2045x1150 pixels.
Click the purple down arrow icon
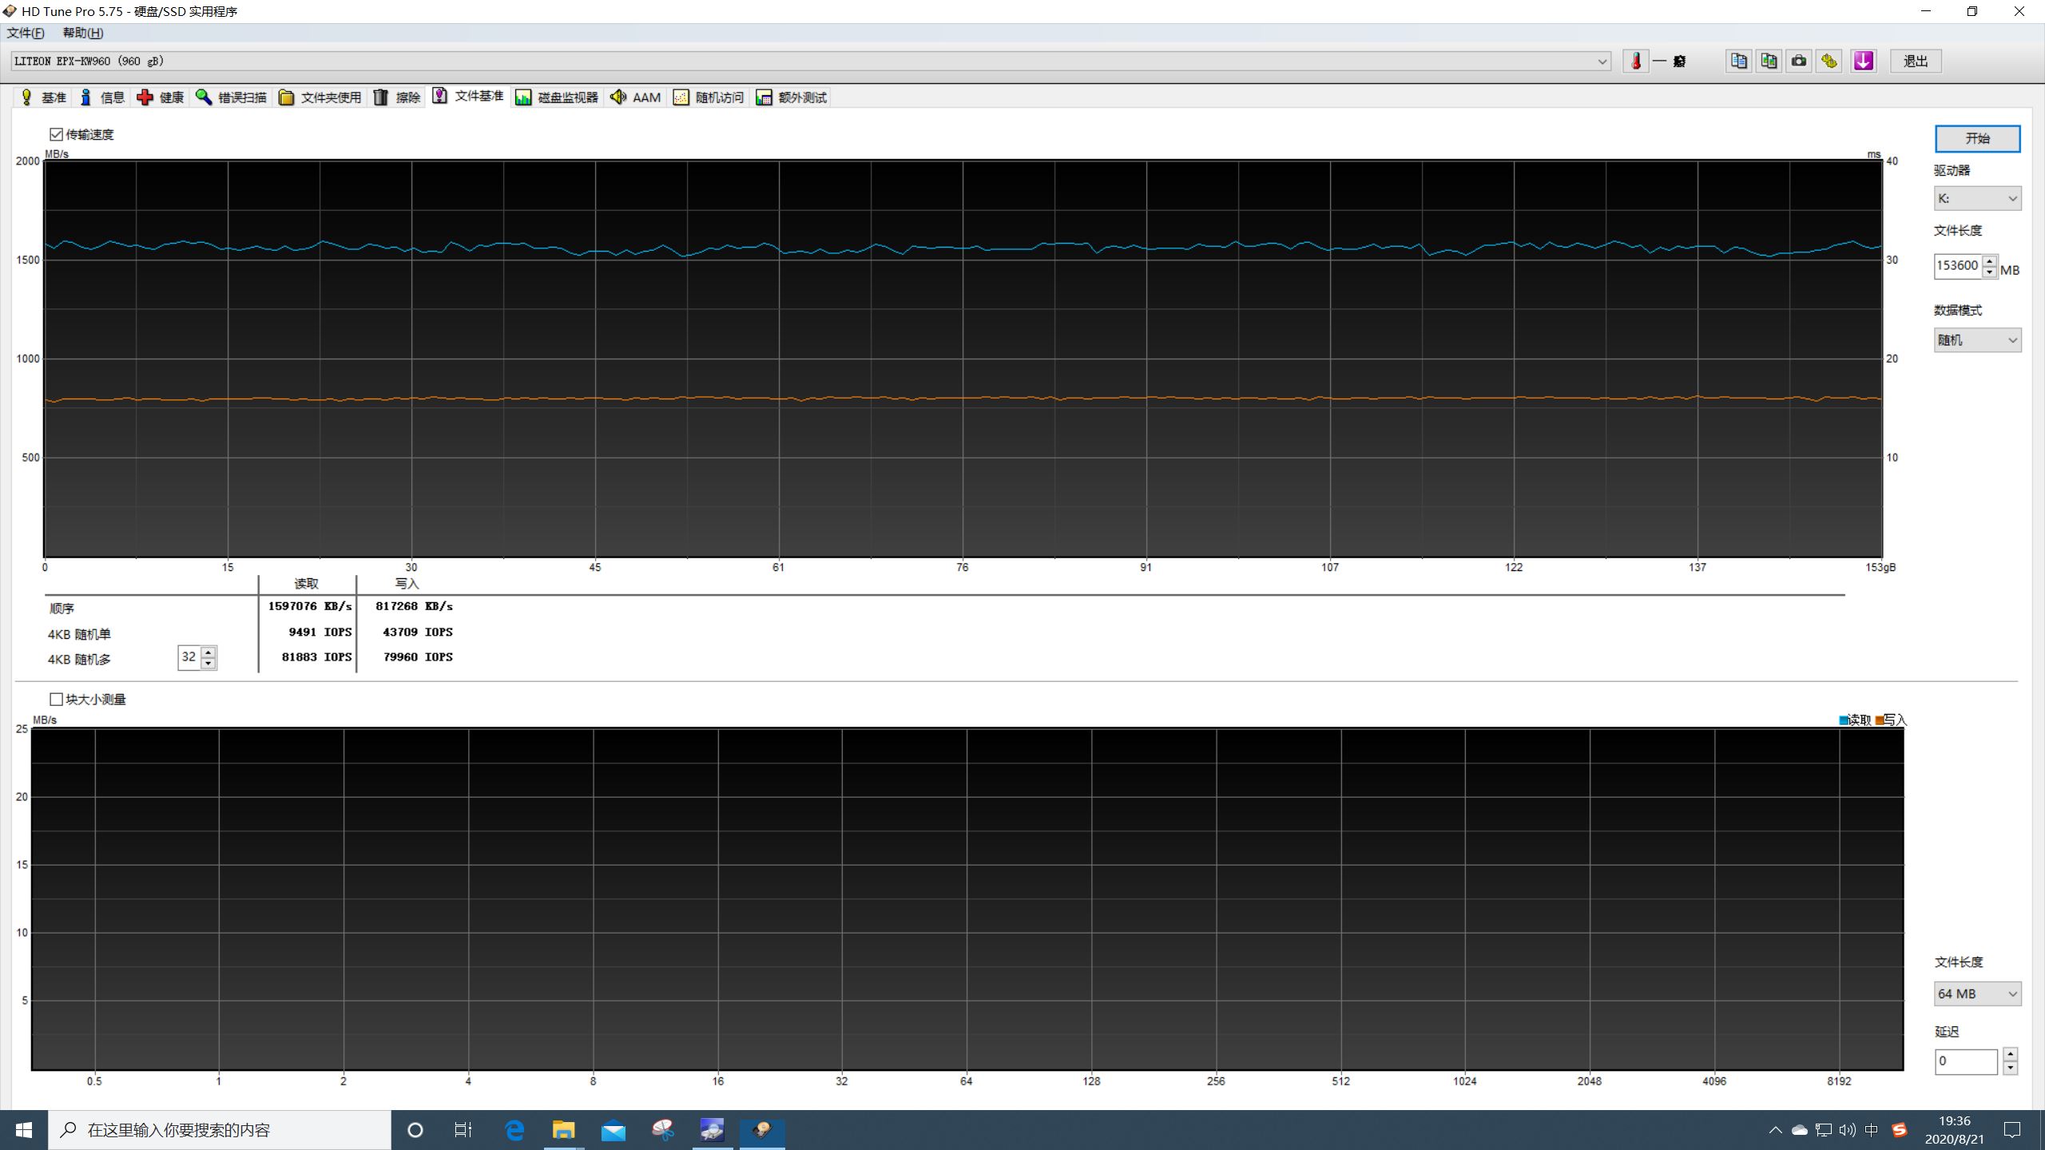1863,61
